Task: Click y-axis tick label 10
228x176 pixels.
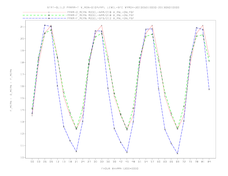Action: pos(22,158)
